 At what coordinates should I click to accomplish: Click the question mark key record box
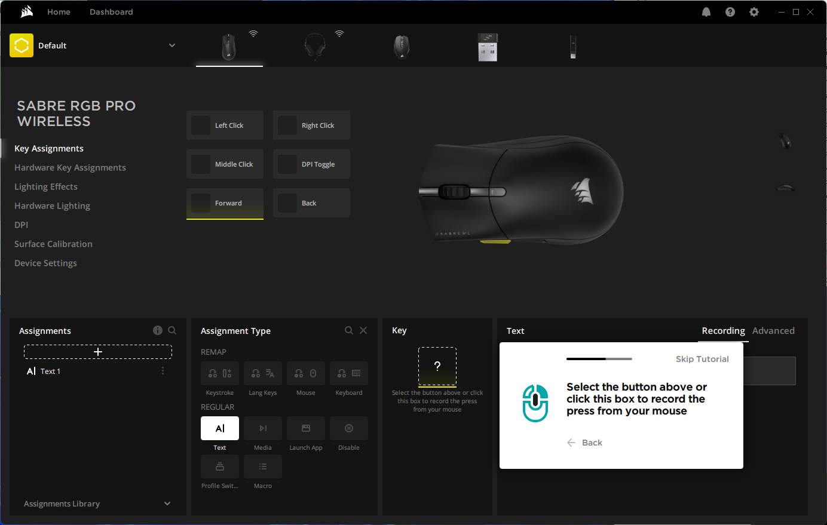[x=437, y=366]
